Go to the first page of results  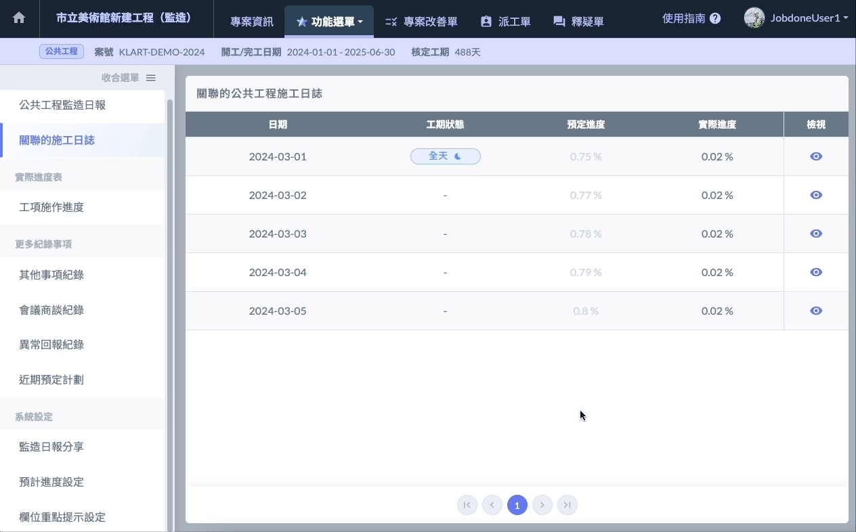pos(467,505)
